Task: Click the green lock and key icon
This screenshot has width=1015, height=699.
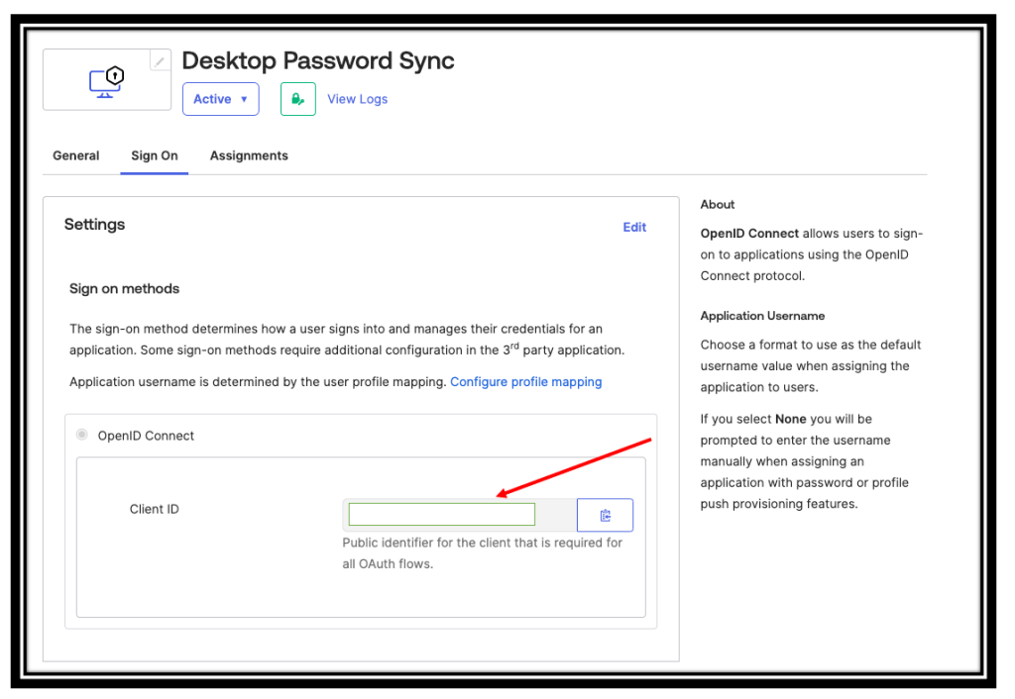Action: coord(297,99)
